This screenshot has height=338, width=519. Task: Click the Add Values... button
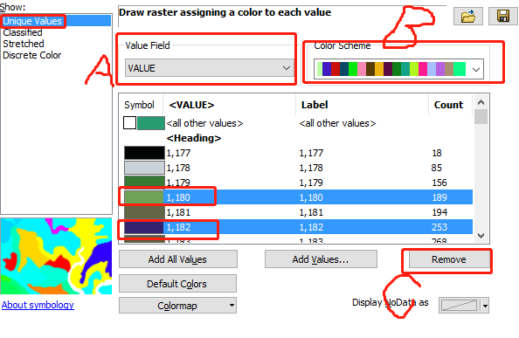321,259
